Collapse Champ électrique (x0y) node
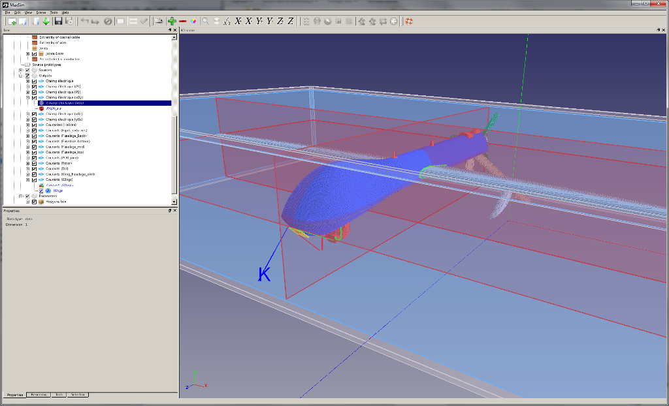The height and width of the screenshot is (406, 669). 27,98
